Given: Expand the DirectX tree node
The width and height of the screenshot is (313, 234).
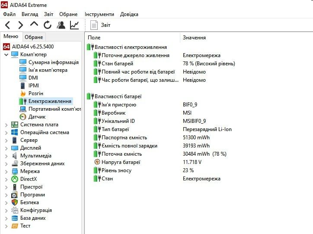Looking at the screenshot, I should [6, 180].
